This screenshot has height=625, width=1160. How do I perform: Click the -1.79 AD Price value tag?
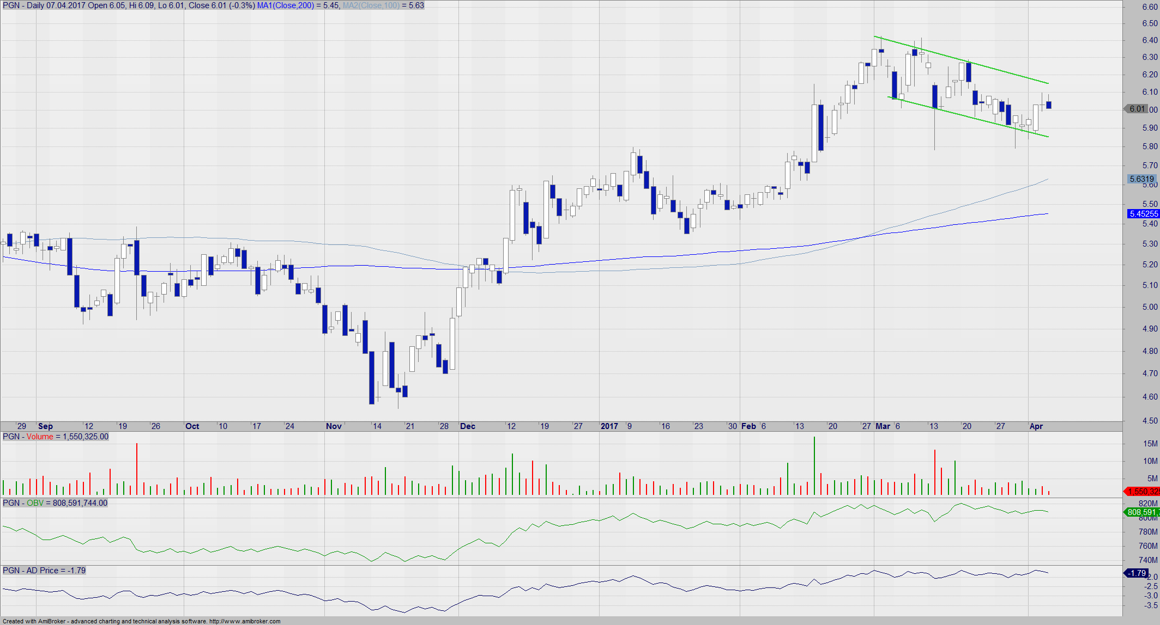[x=1137, y=573]
